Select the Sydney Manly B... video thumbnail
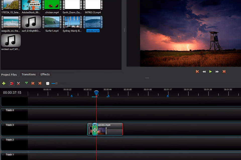 coord(72,22)
